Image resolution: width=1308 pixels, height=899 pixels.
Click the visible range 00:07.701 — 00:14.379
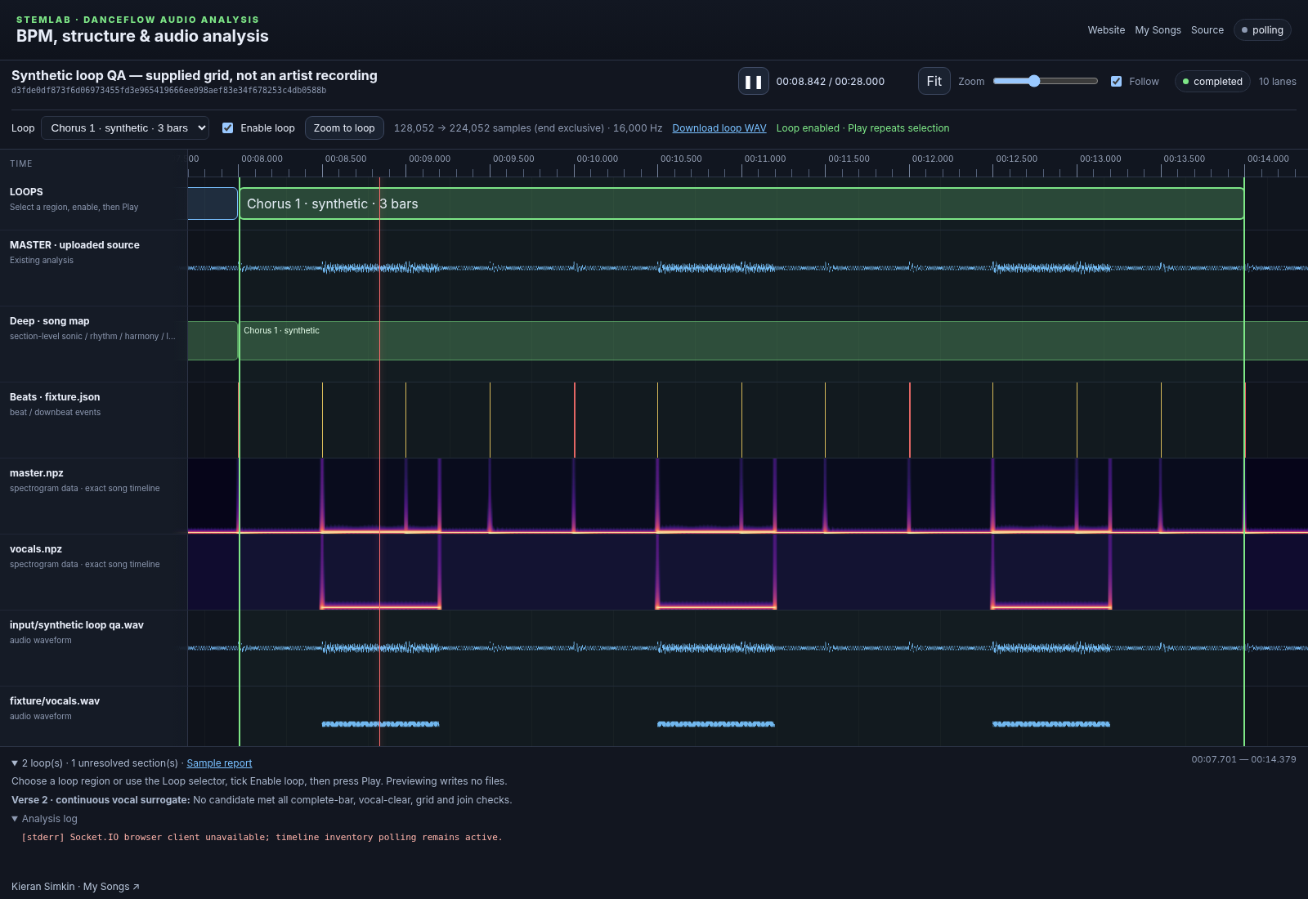1243,759
